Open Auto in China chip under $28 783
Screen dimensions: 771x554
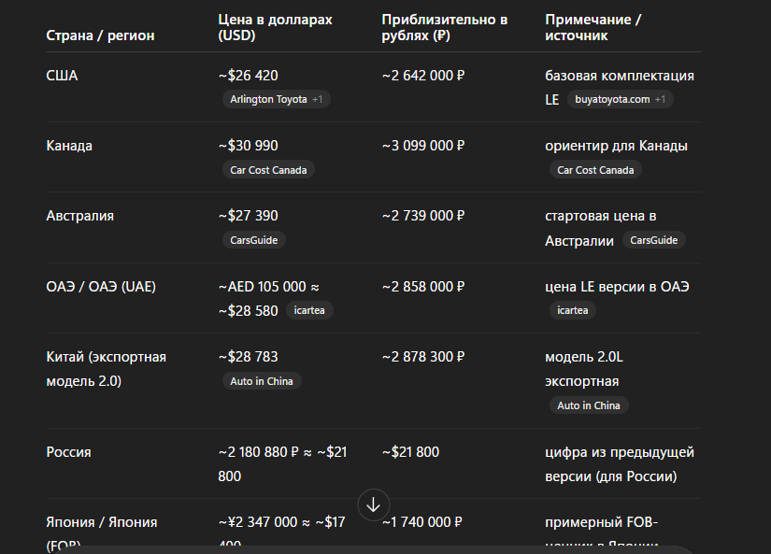[262, 381]
